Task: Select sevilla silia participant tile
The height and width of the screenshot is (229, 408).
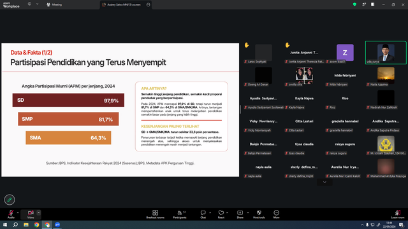Action: tap(304, 75)
